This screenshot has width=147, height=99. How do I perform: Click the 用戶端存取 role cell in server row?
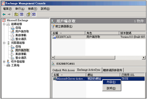pos(93,37)
